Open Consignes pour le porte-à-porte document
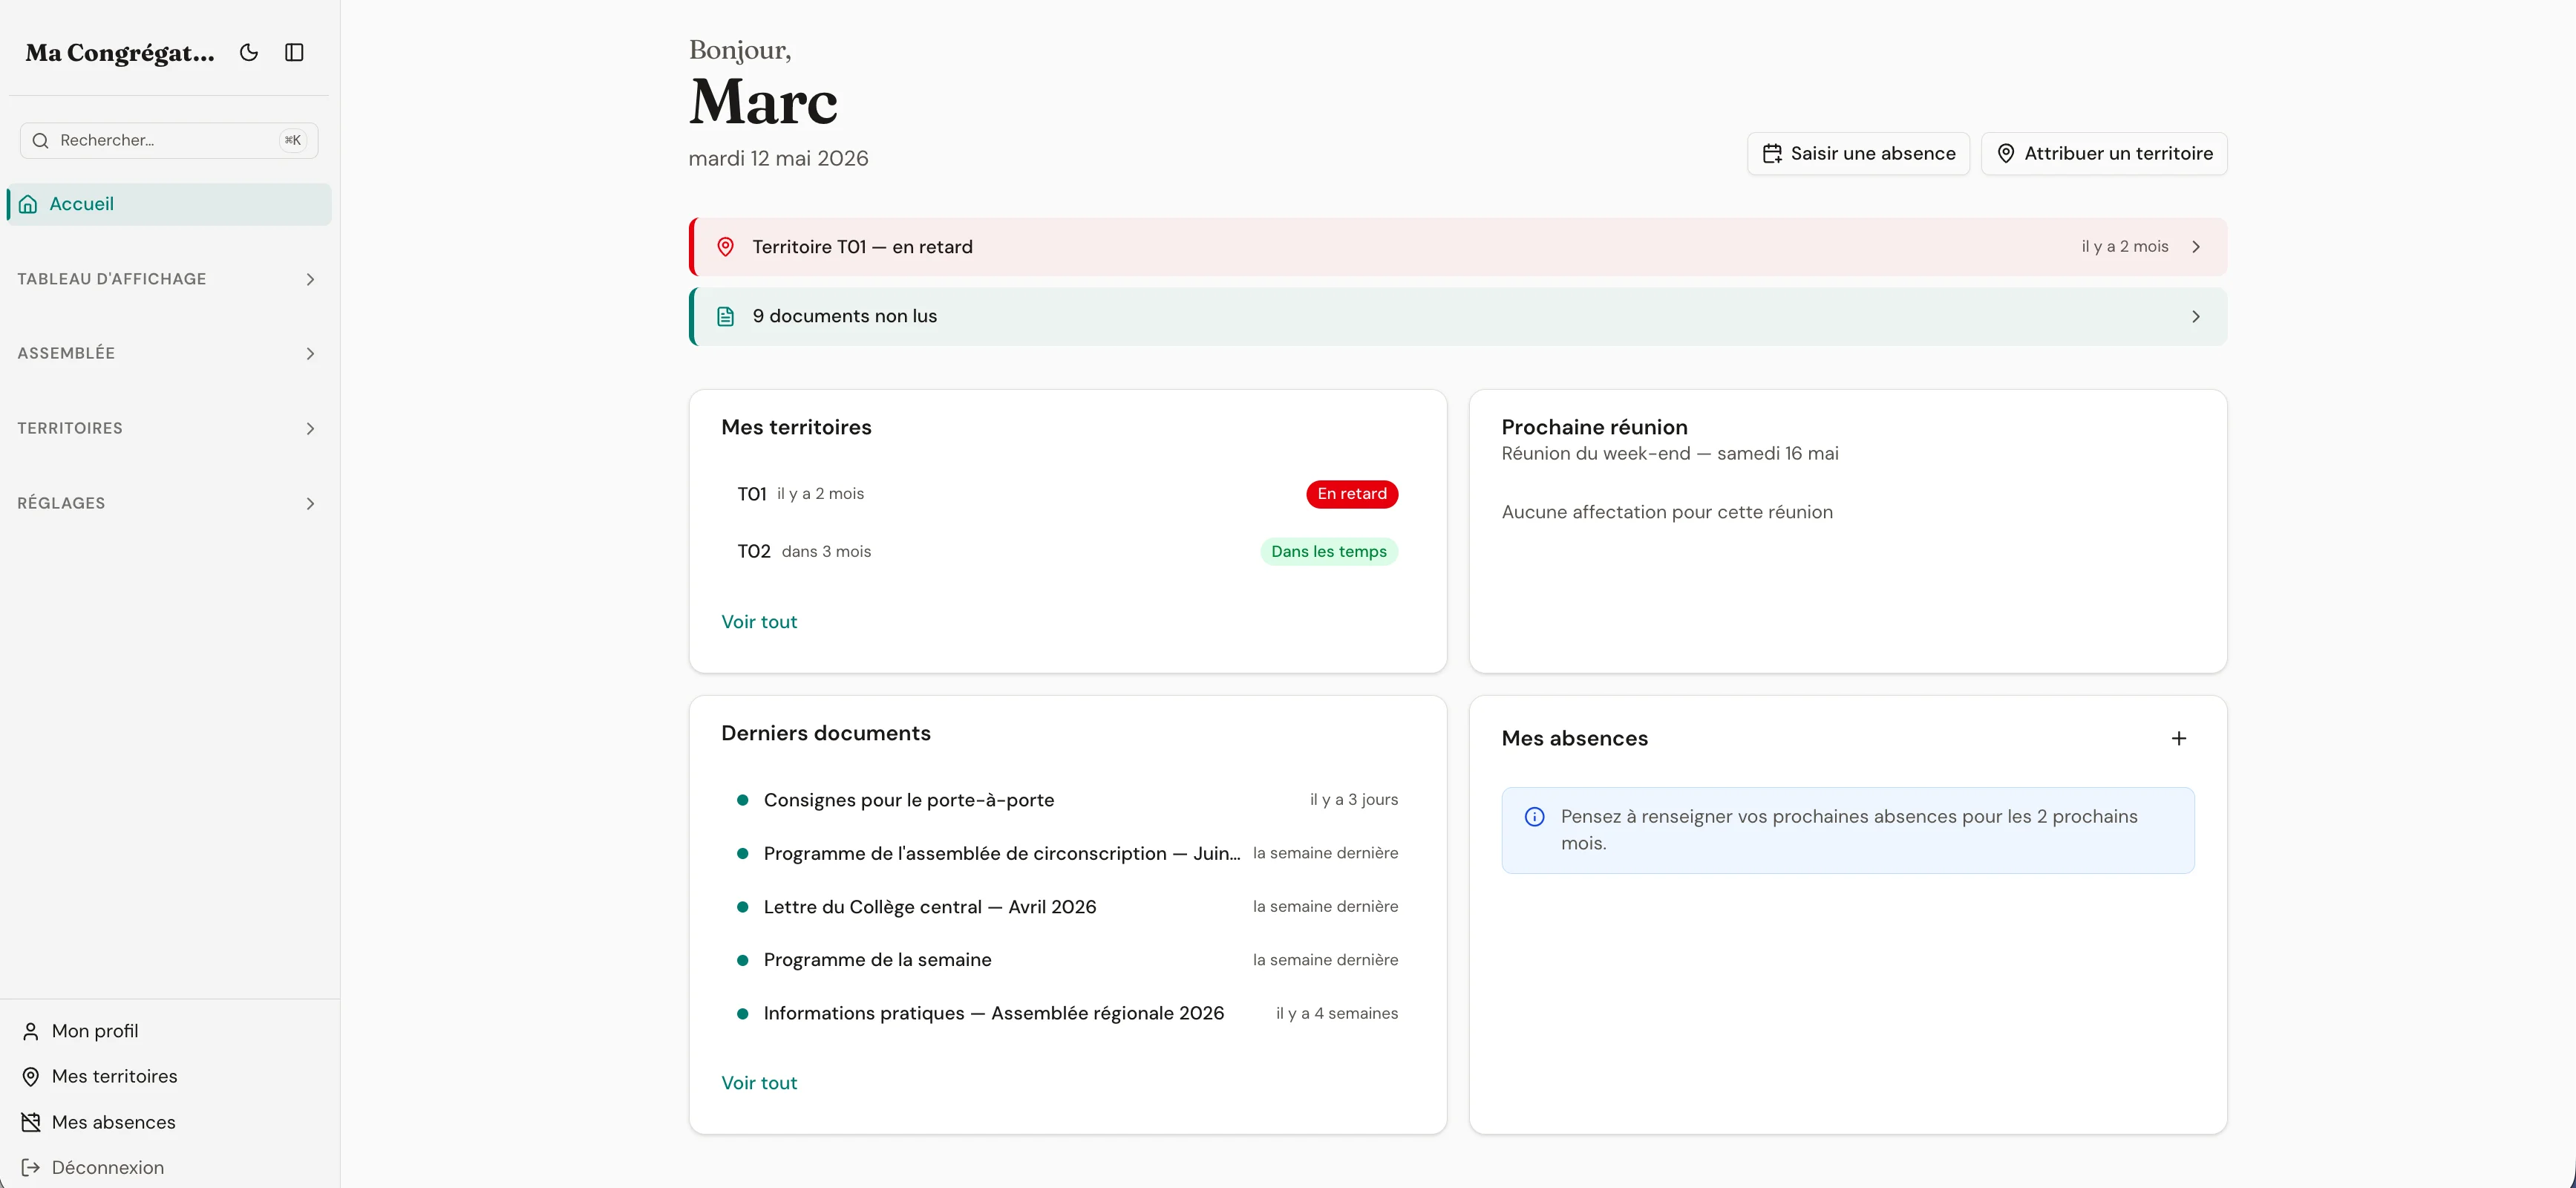The width and height of the screenshot is (2576, 1188). [x=1068, y=800]
